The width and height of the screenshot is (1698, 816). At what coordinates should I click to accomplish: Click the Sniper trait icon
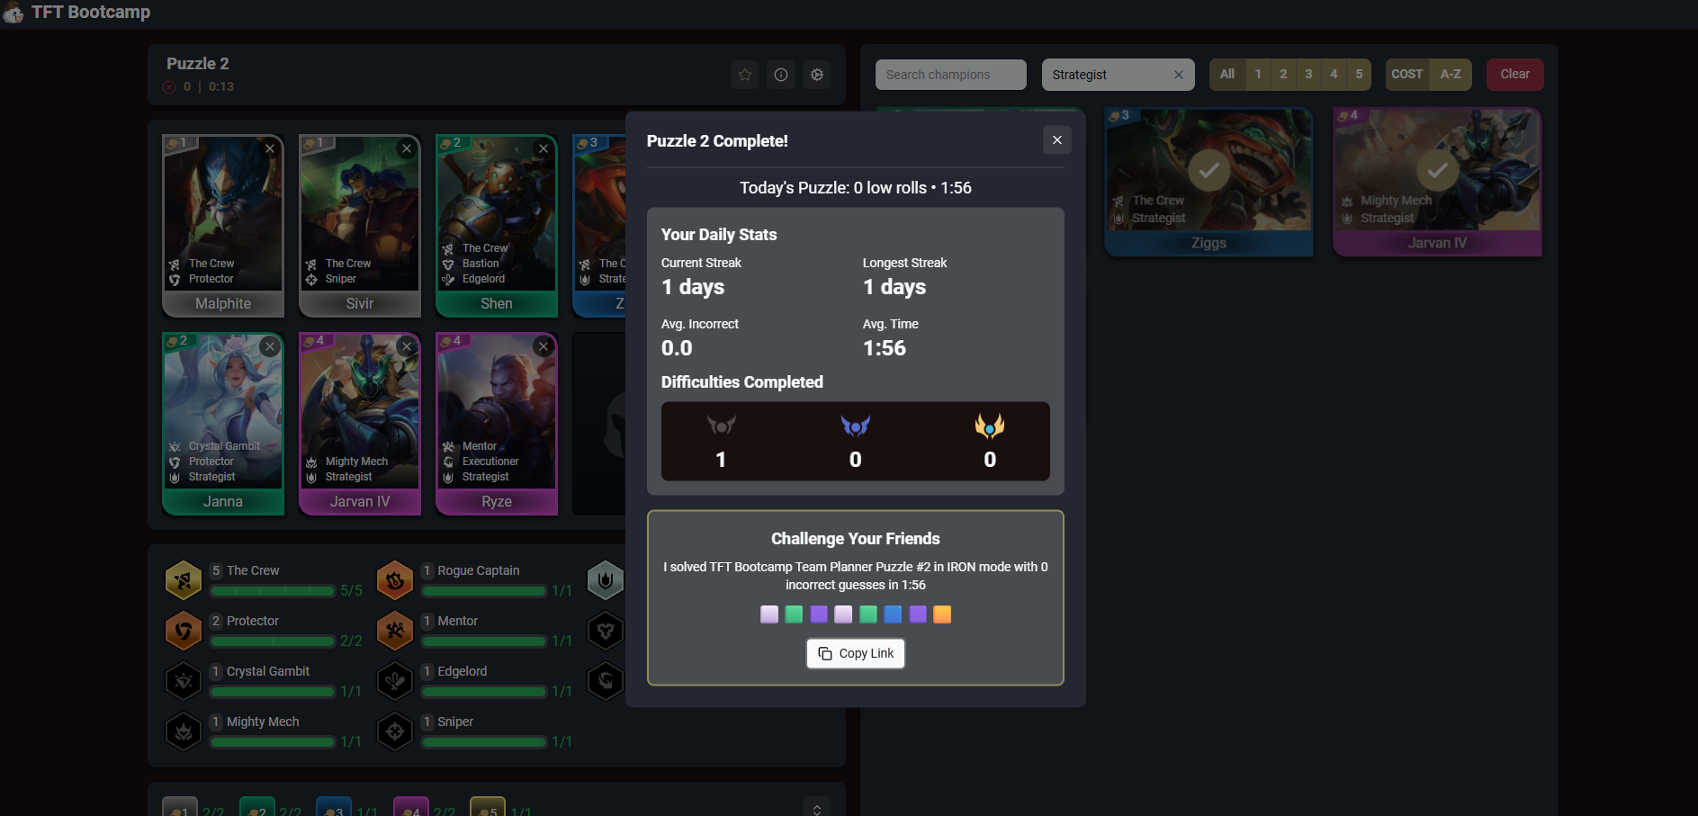point(395,731)
